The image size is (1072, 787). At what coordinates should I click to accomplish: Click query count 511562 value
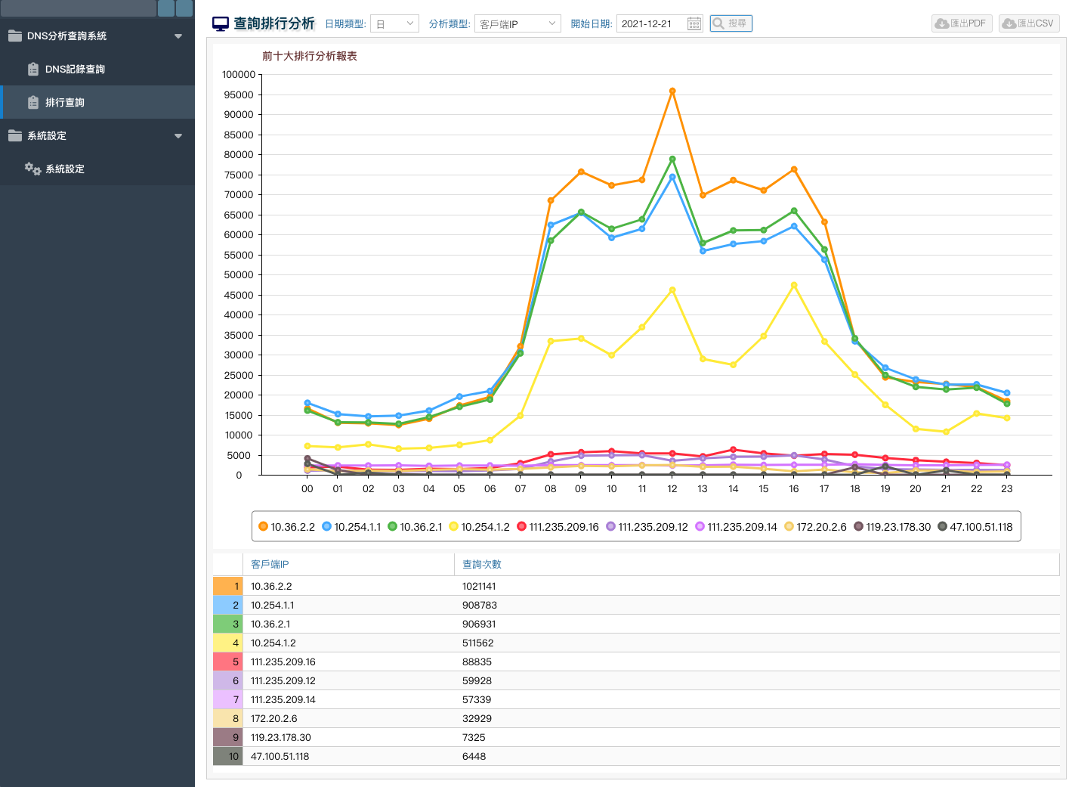[478, 643]
